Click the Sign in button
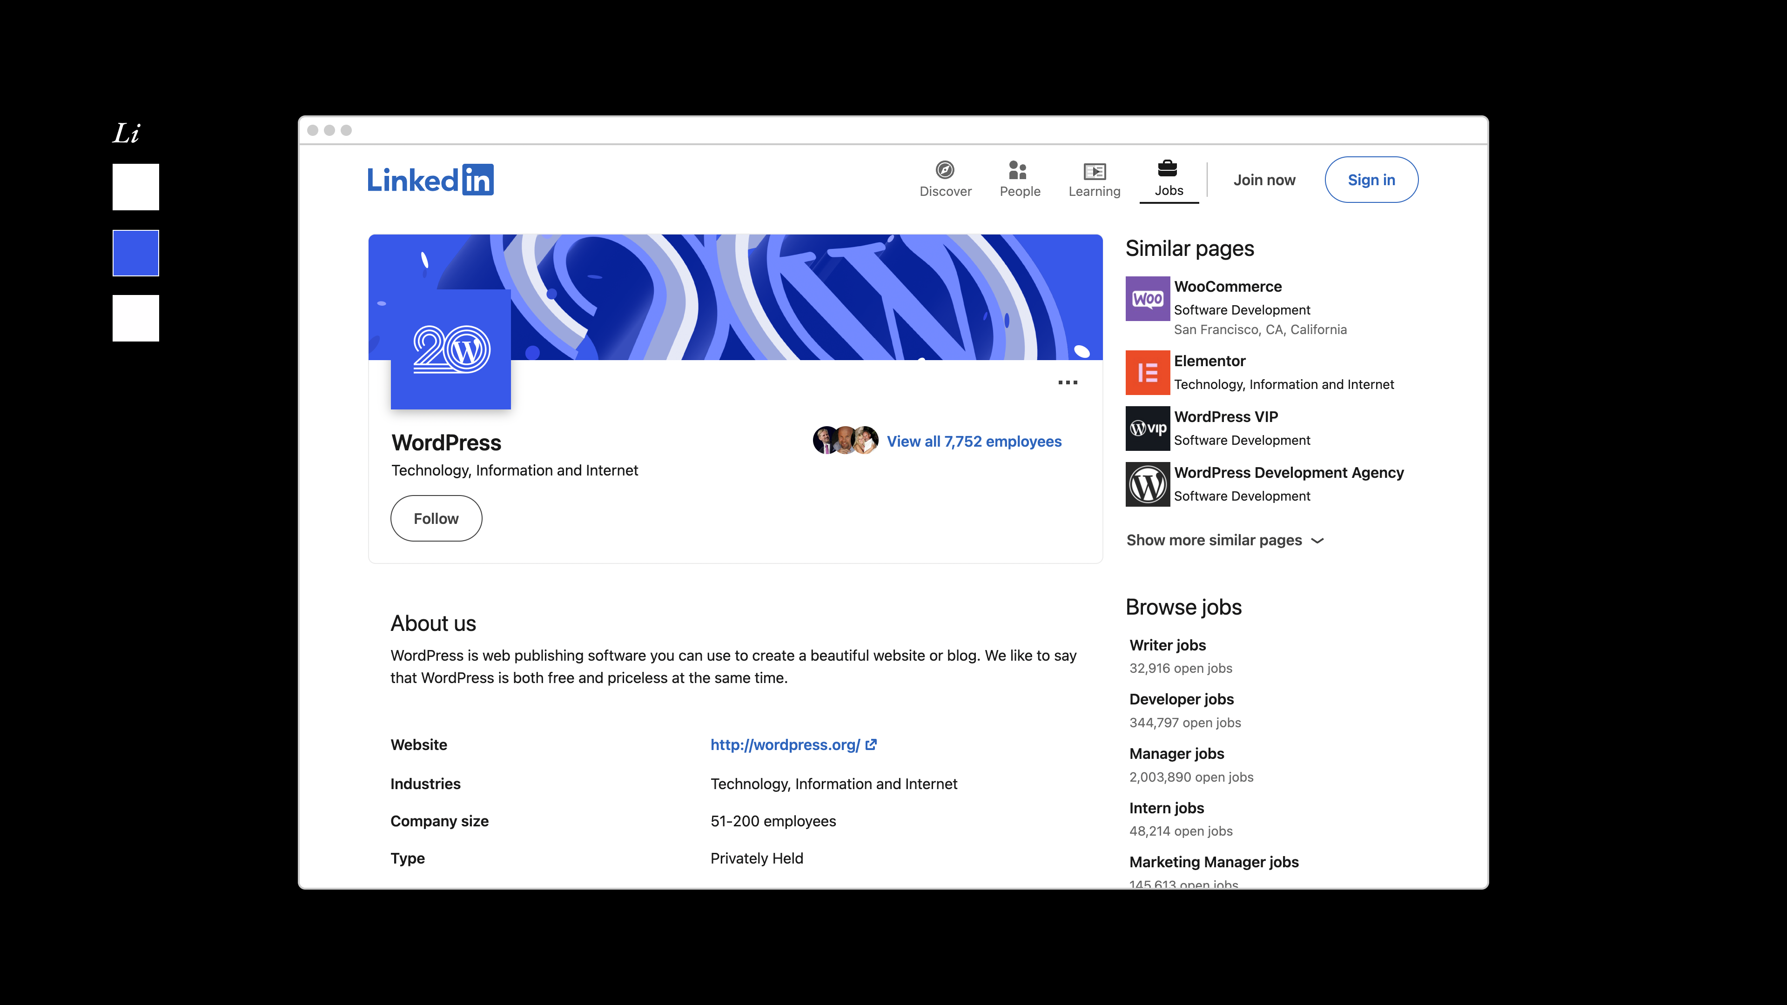This screenshot has height=1005, width=1787. 1371,181
